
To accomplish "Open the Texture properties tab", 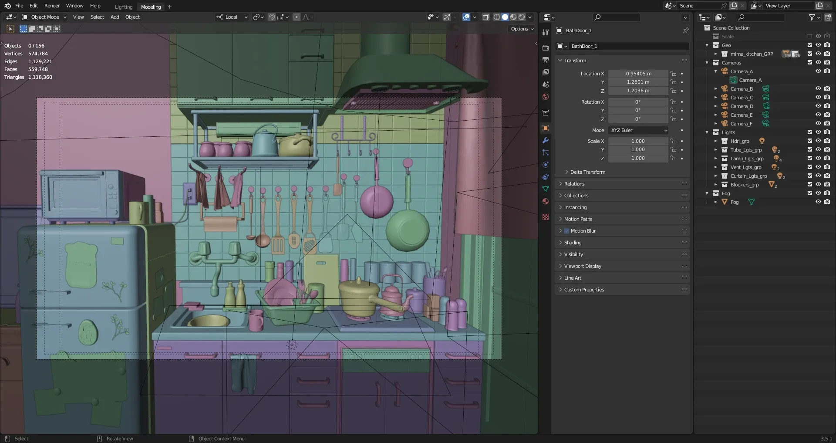I will 546,217.
